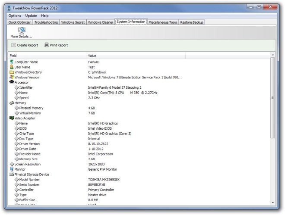
Task: Select the 8.15.10.2622 driver version value
Action: tap(98, 144)
